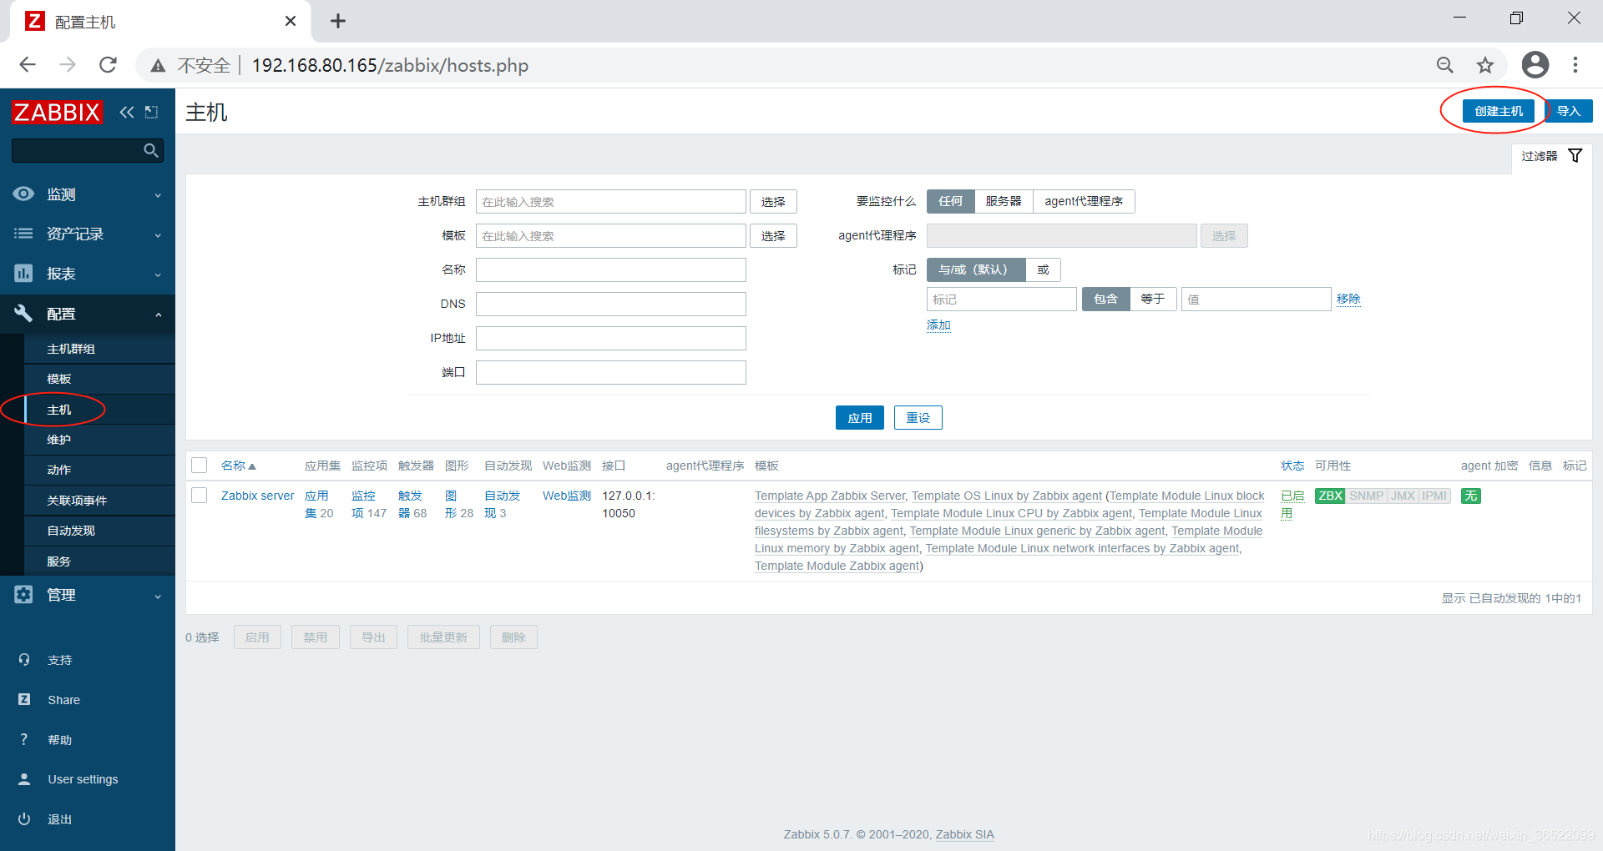Image resolution: width=1603 pixels, height=851 pixels.
Task: Open 模板 in configuration submenu
Action: point(99,379)
